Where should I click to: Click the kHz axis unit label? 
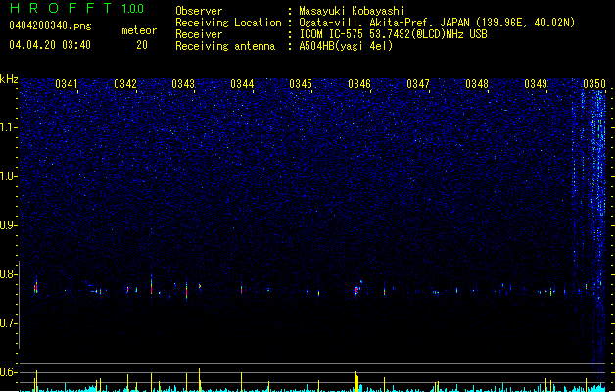tap(9, 79)
